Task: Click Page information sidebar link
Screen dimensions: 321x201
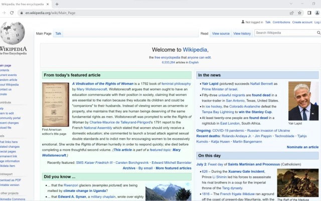Action: 10,161
